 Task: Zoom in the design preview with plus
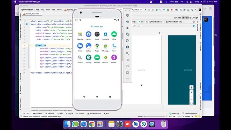click(x=191, y=92)
